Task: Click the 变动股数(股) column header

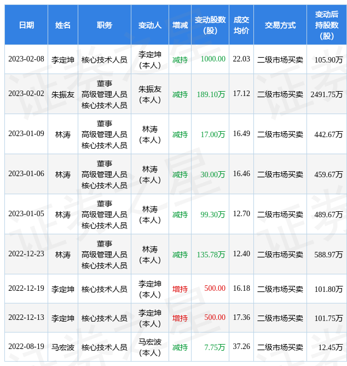Action: click(x=210, y=25)
